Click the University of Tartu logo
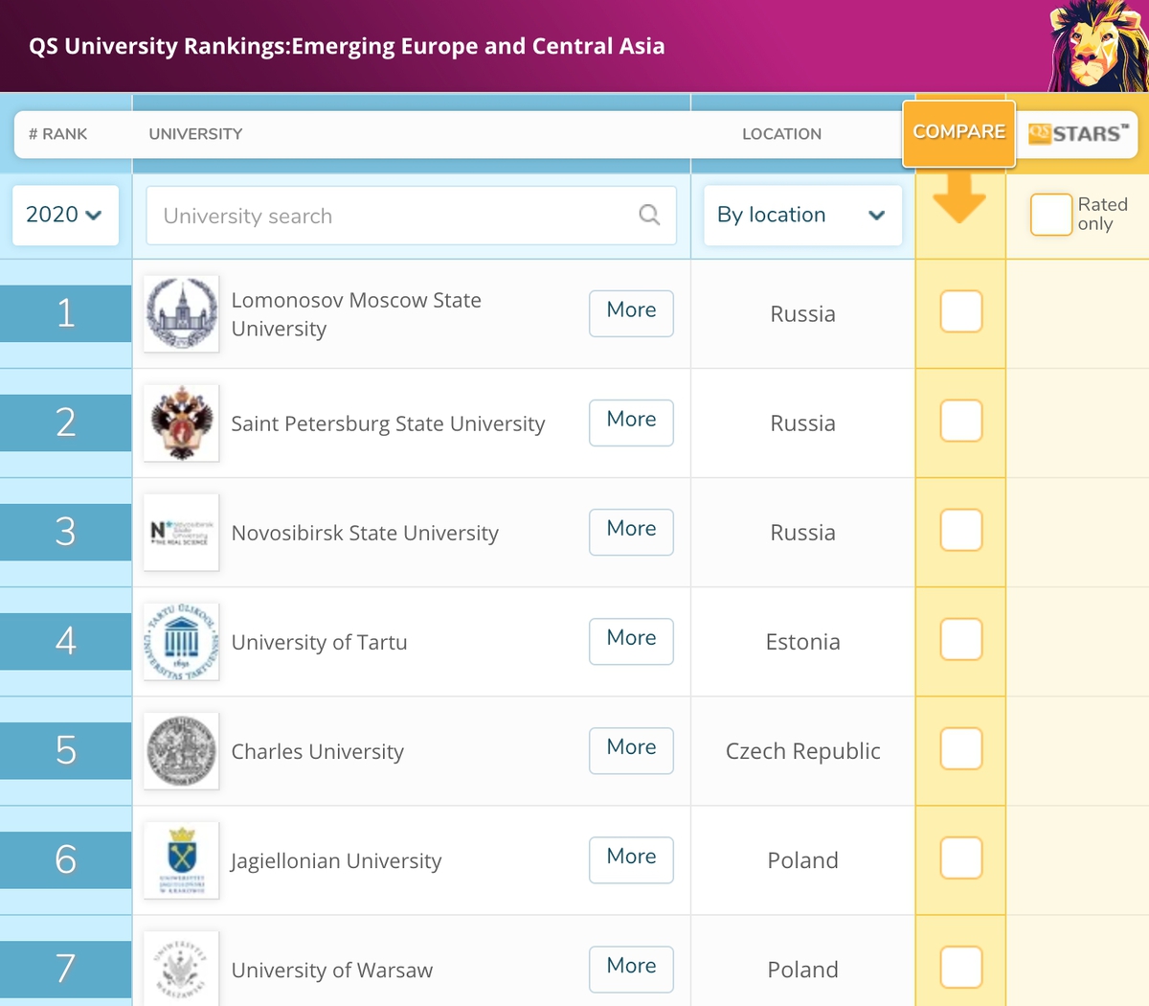 [x=181, y=641]
